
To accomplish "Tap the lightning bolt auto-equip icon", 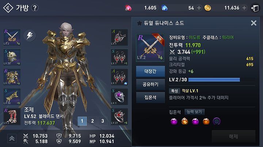I will (30, 35).
